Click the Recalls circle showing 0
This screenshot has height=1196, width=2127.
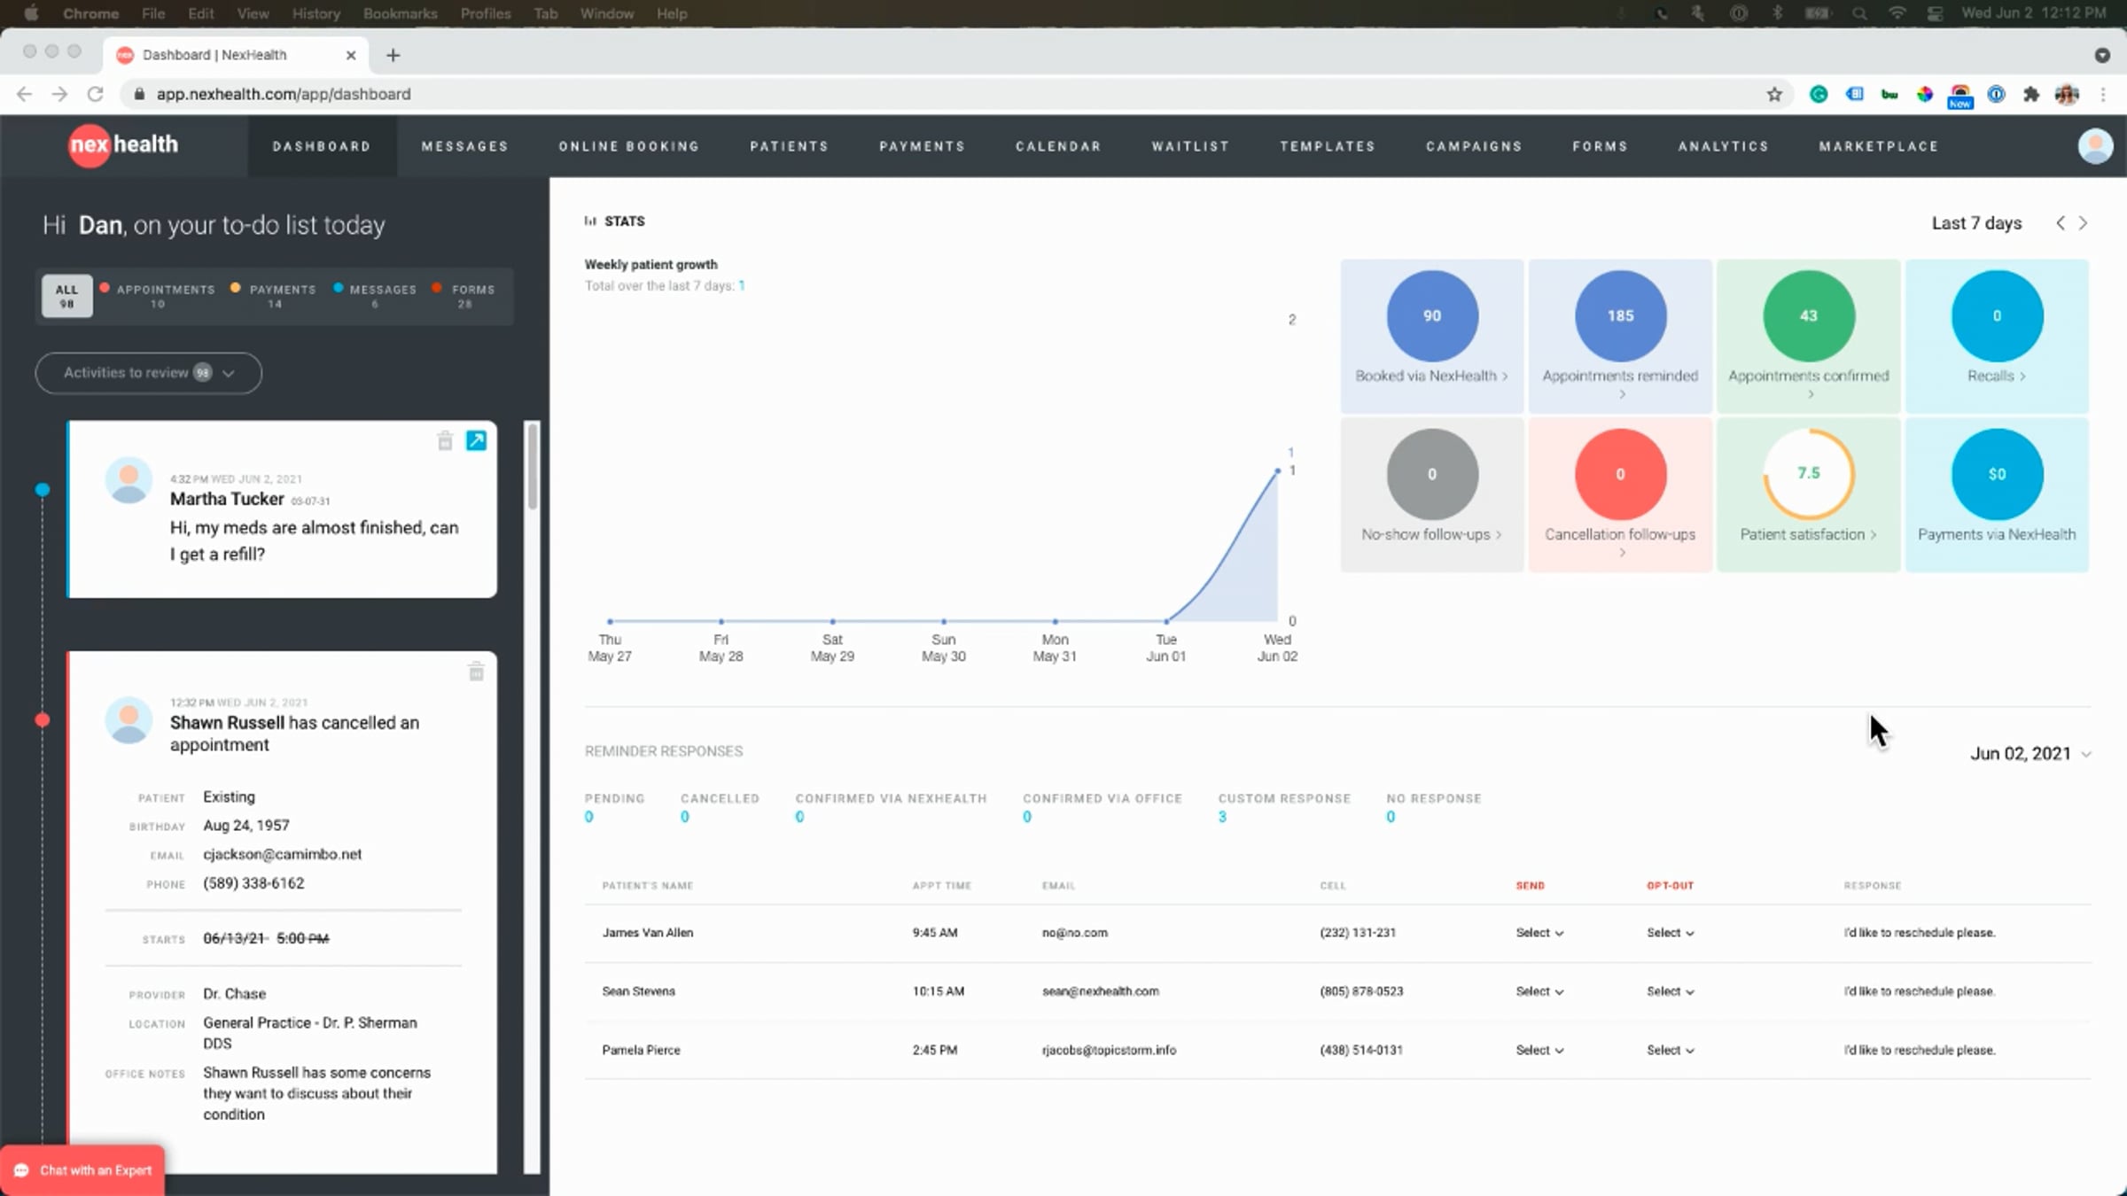tap(1997, 316)
